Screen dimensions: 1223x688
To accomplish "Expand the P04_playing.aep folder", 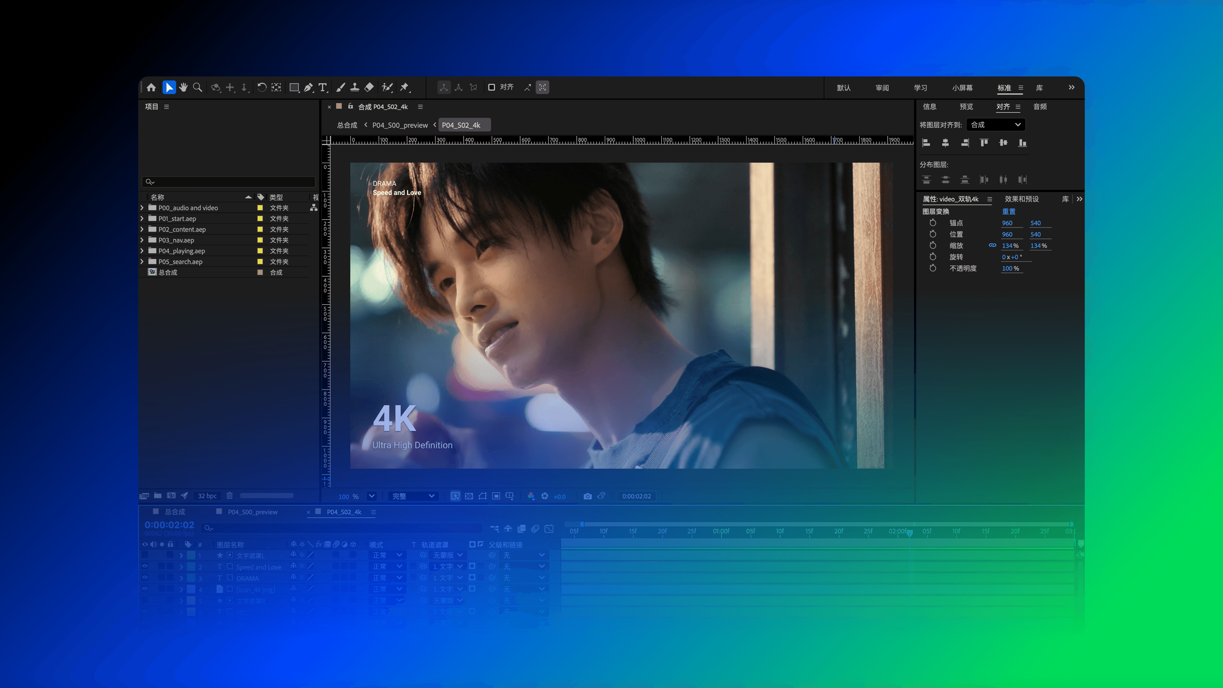I will click(x=142, y=251).
